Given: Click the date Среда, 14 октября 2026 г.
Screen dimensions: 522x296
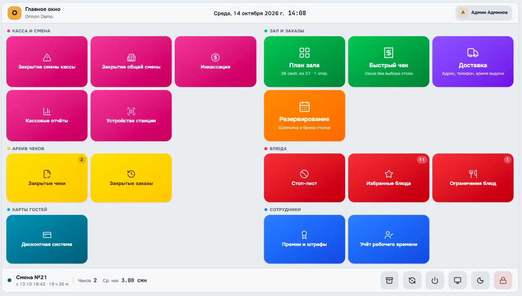Looking at the screenshot, I should coord(249,13).
